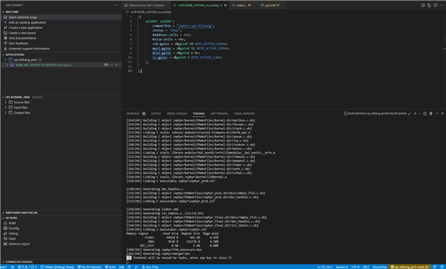The image size is (446, 269).
Task: Close the bottom panel
Action: [x=443, y=113]
